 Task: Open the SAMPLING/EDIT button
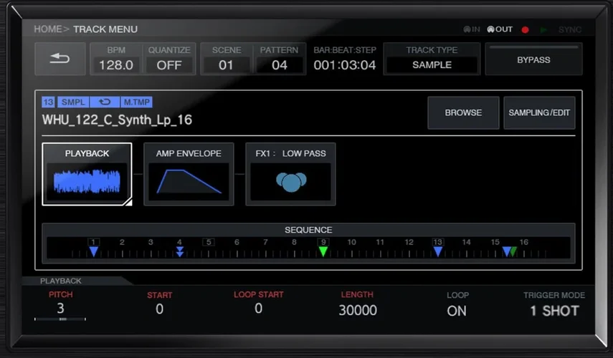tap(539, 113)
